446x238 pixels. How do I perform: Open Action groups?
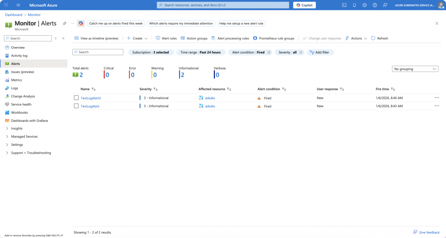point(194,38)
